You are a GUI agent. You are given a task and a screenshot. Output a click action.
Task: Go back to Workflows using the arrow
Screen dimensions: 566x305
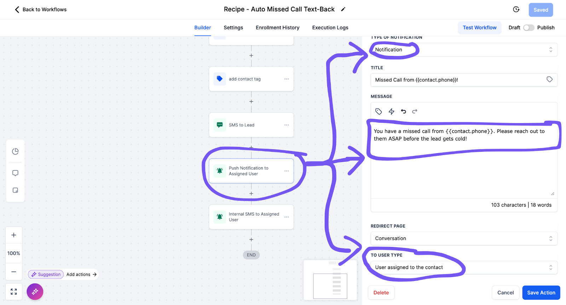click(x=17, y=10)
